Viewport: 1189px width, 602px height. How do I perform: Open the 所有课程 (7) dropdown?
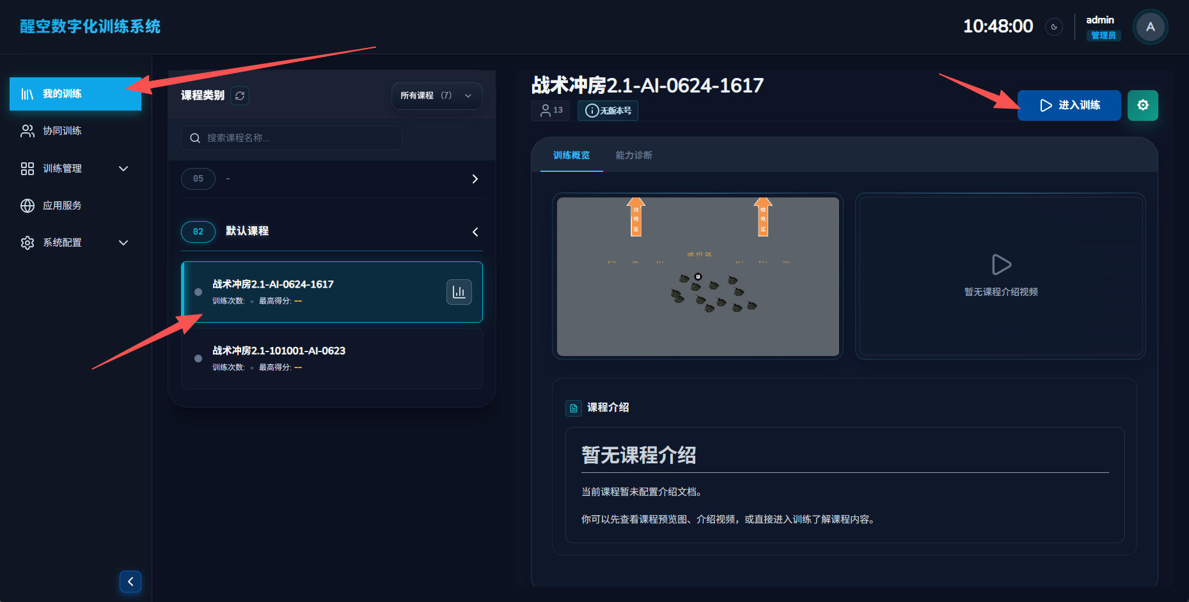[x=437, y=96]
